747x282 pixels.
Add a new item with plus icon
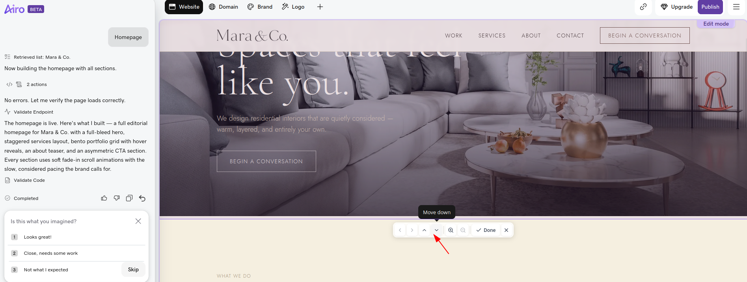click(x=320, y=7)
